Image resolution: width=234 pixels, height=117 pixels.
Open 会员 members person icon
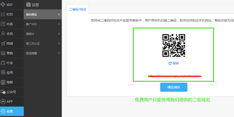click(3, 34)
